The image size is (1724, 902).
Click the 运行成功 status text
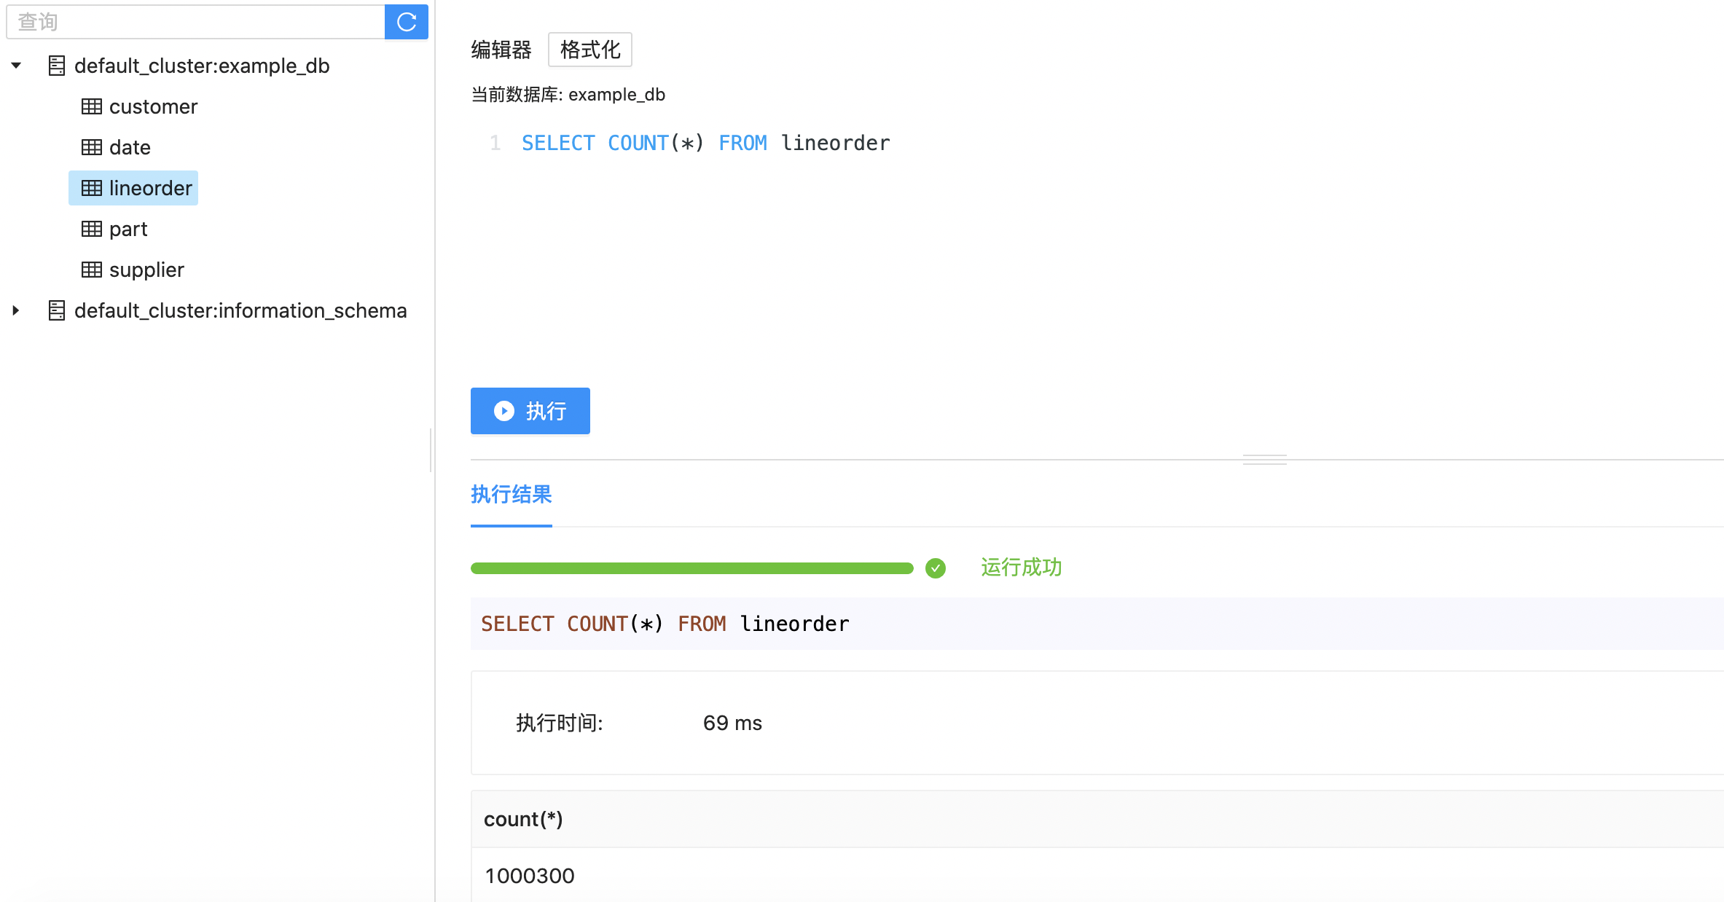click(x=1022, y=567)
